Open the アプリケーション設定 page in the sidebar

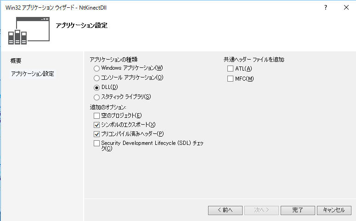[32, 74]
